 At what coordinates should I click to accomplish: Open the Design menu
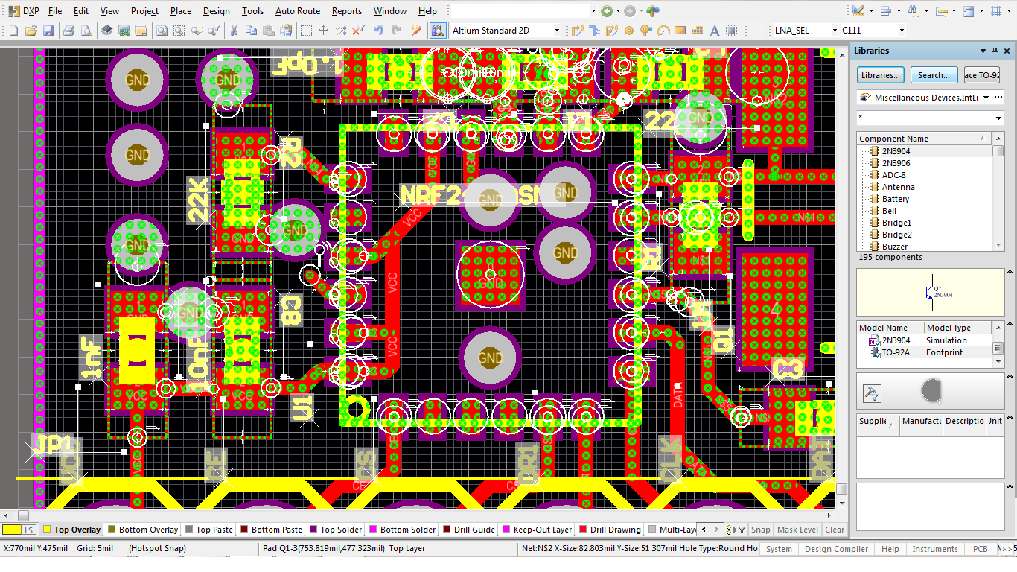[217, 11]
